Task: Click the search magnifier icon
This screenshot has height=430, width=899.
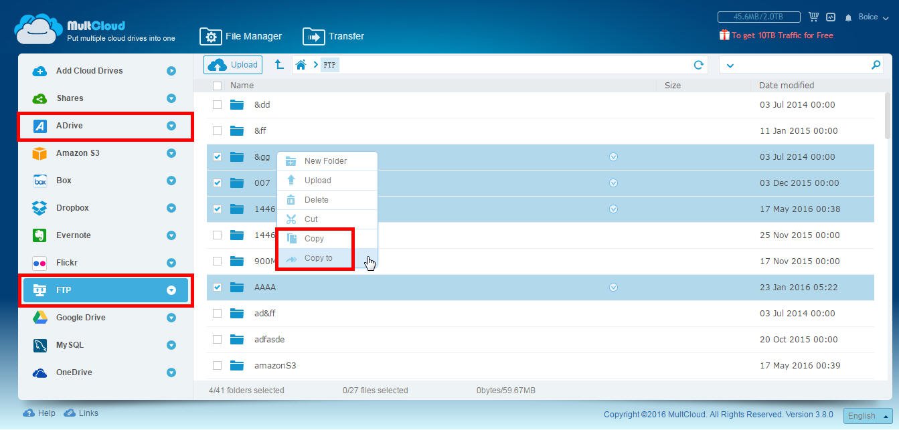Action: point(876,65)
